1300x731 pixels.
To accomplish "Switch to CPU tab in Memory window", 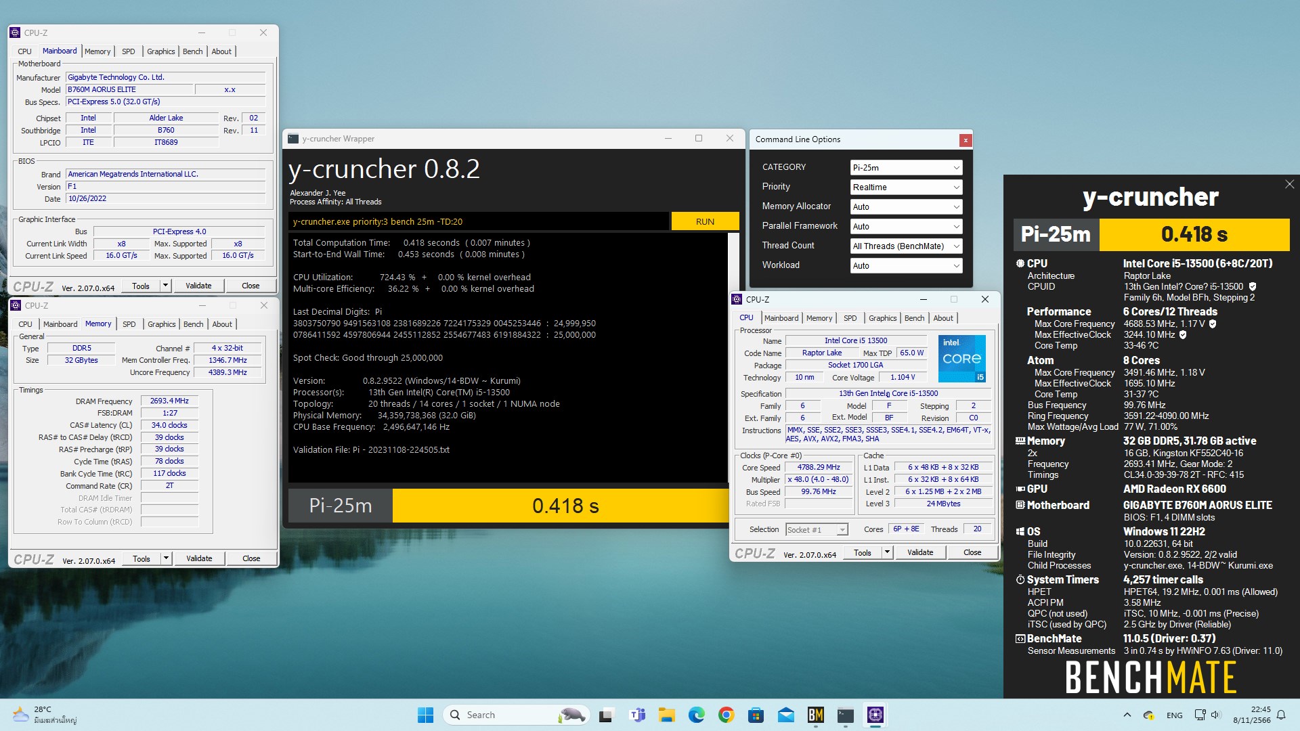I will coord(26,324).
